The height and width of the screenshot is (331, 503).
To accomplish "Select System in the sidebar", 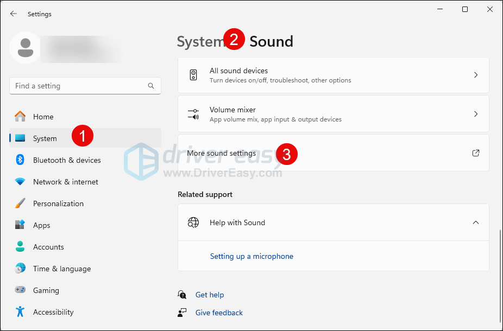I will 45,138.
